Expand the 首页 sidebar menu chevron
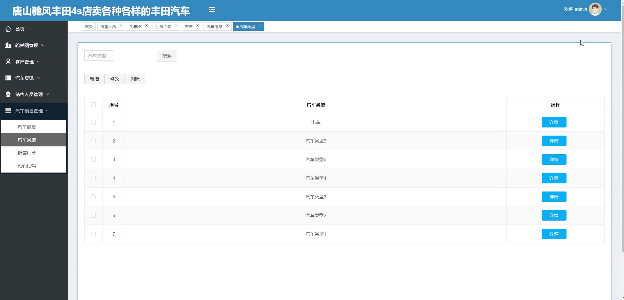The image size is (624, 300). pyautogui.click(x=29, y=29)
